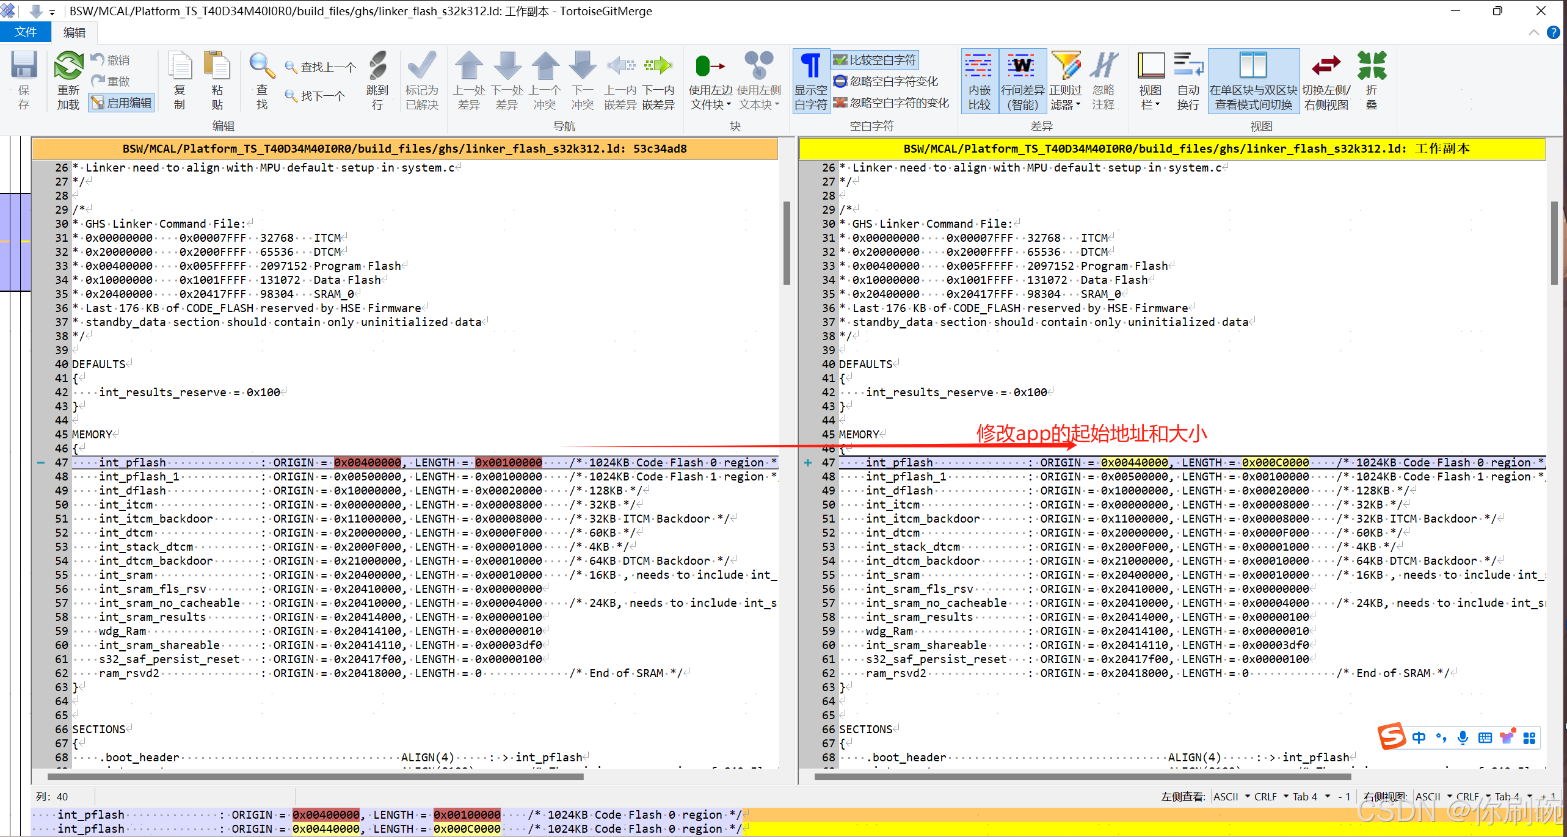Image resolution: width=1567 pixels, height=837 pixels.
Task: Reload the file with 重新加载
Action: click(68, 79)
